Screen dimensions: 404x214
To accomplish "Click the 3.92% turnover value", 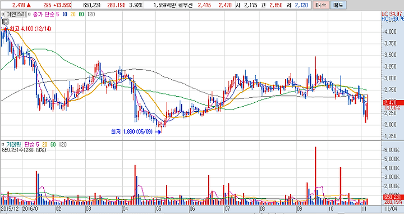I will (136, 5).
